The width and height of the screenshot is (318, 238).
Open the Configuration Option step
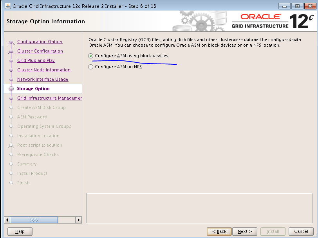[40, 42]
